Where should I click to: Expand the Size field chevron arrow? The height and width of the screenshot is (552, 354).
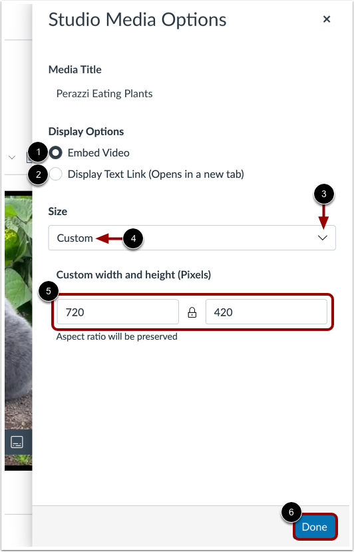322,238
